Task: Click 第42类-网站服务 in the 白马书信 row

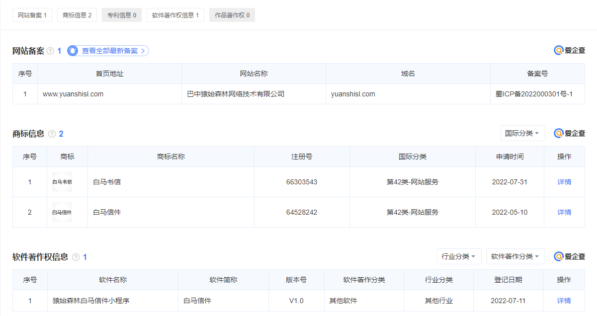Action: click(413, 182)
